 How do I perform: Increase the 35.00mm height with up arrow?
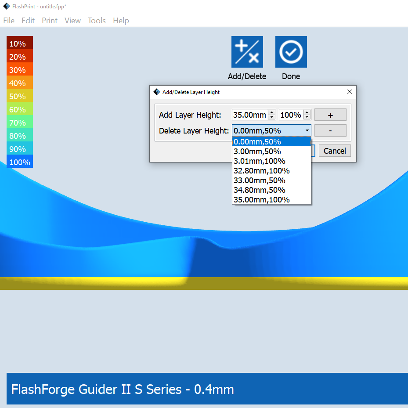(x=272, y=112)
